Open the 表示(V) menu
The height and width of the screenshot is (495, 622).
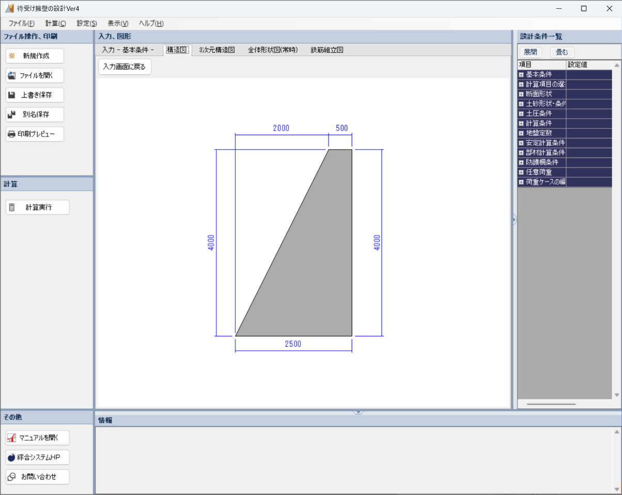coord(118,23)
